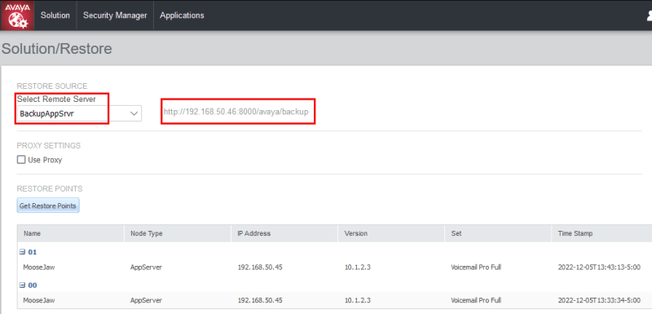Sort by the Version column header
This screenshot has width=652, height=314.
click(391, 234)
